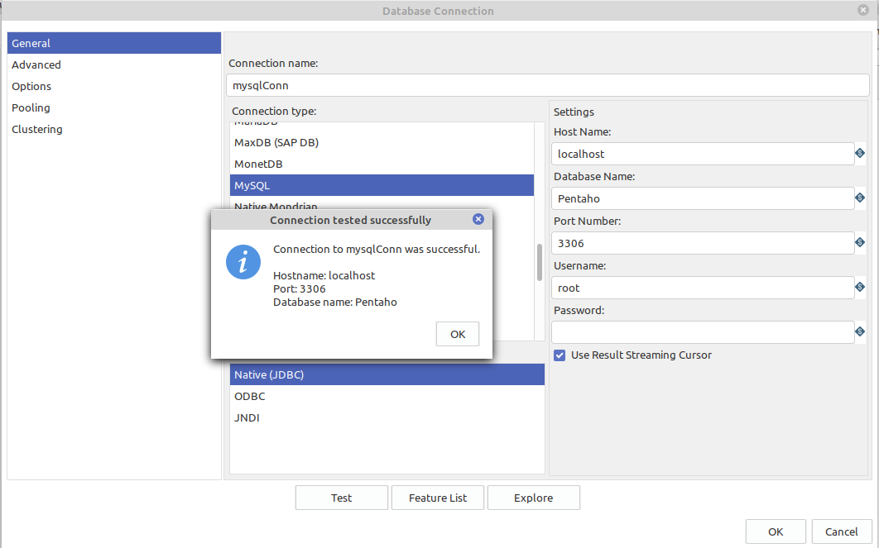This screenshot has width=879, height=548.
Task: Click the blue info icon in popup
Action: pos(243,262)
